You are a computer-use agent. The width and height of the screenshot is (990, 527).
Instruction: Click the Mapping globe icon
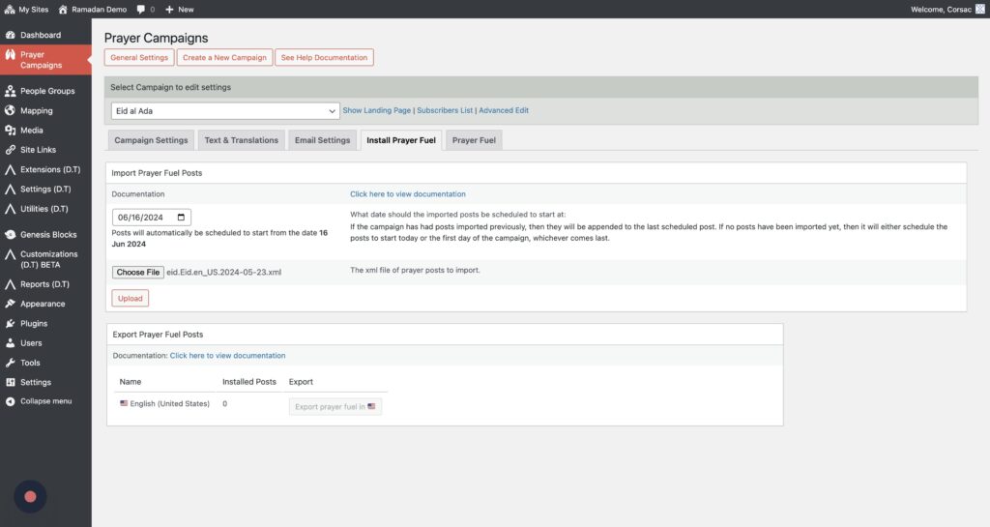click(x=10, y=111)
